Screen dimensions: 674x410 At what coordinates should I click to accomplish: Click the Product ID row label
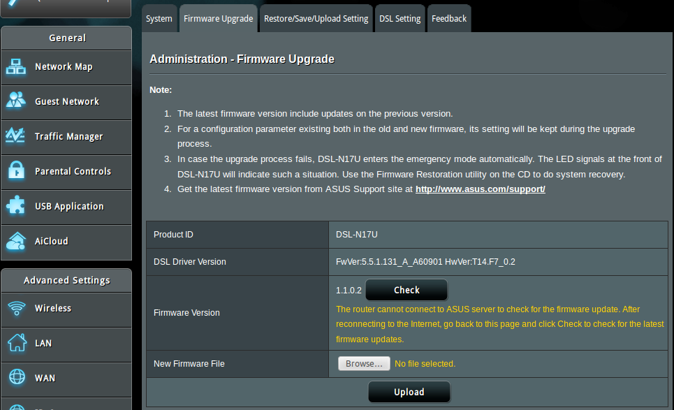coord(173,235)
